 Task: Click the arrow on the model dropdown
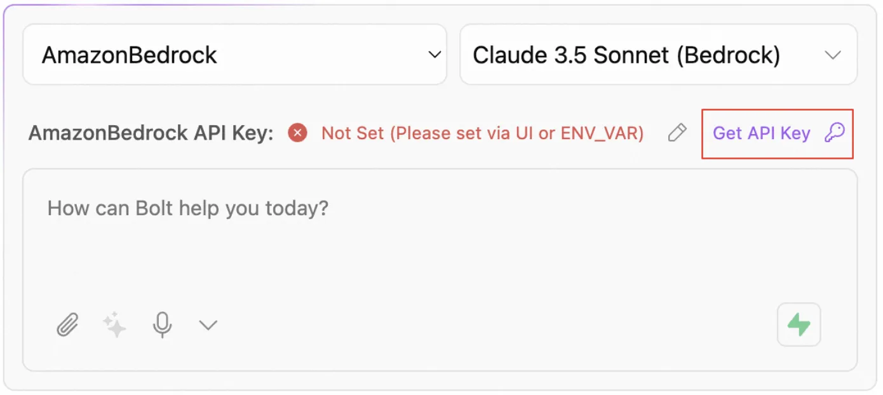point(832,55)
